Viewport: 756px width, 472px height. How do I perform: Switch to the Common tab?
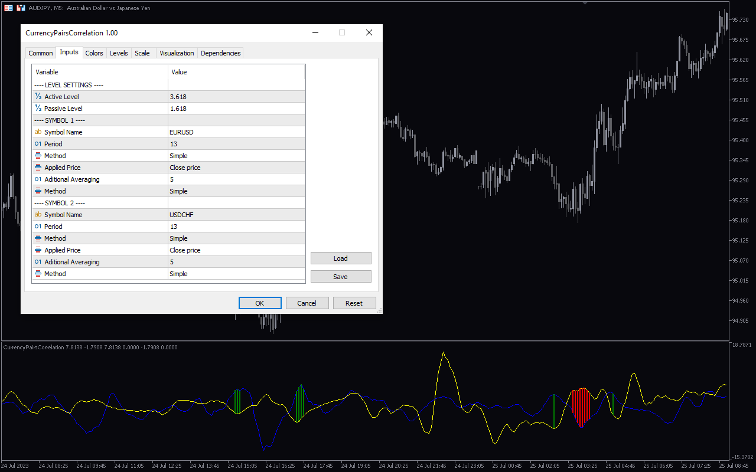[41, 53]
